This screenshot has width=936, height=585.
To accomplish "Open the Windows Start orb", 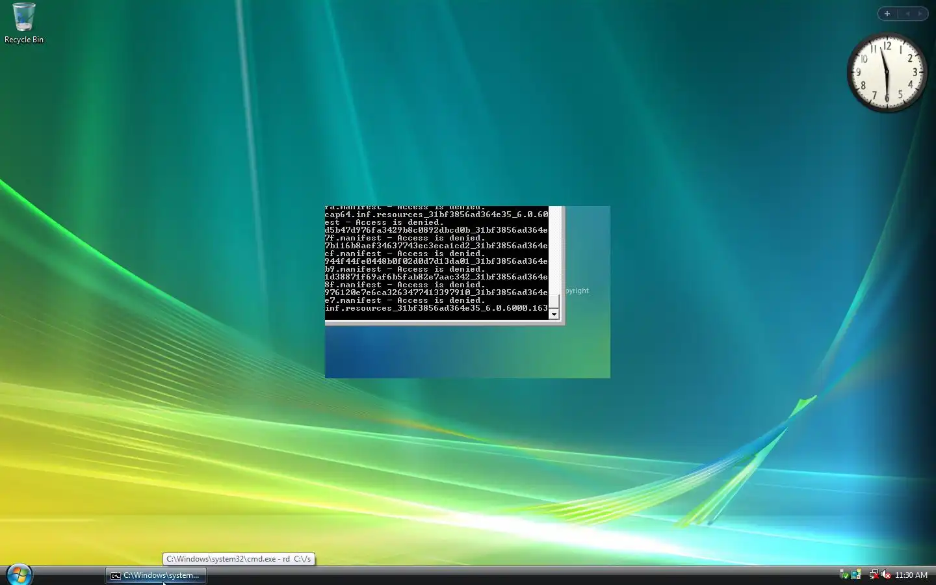I will coord(19,575).
